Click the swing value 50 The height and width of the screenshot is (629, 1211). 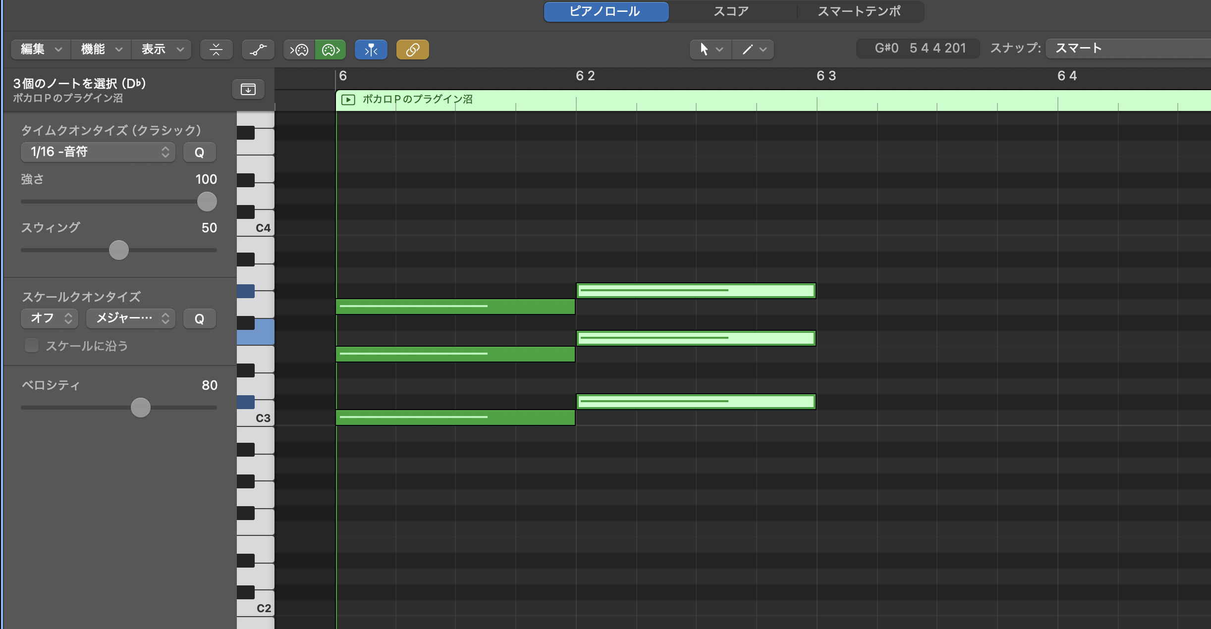[209, 228]
